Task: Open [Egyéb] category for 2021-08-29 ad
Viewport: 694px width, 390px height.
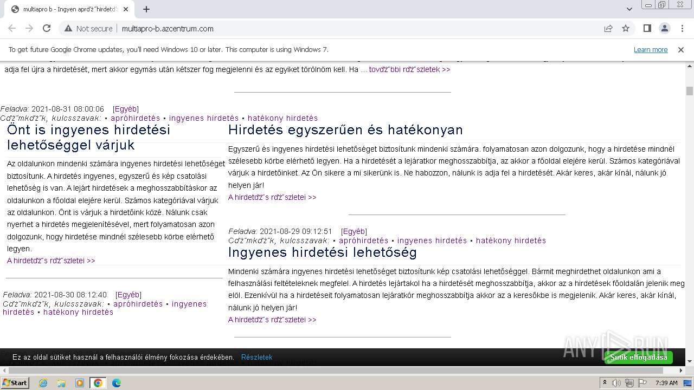Action: click(354, 232)
